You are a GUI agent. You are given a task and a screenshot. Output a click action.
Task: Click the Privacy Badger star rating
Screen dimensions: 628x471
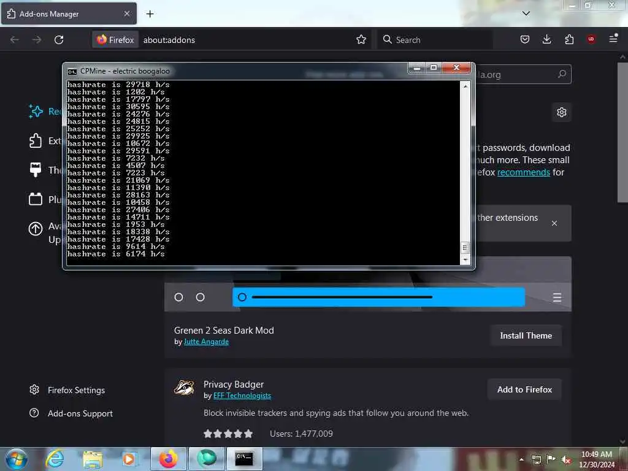228,434
